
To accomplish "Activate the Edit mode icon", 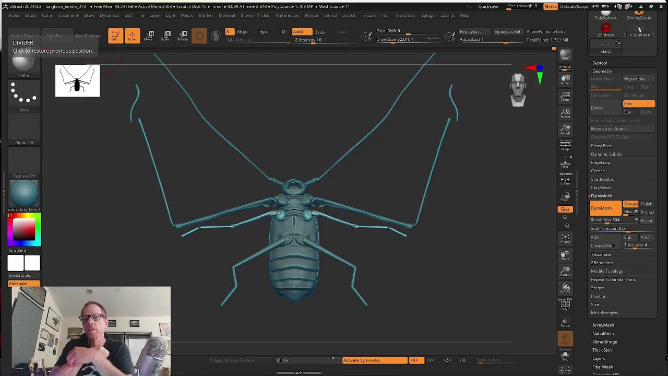I will pyautogui.click(x=115, y=36).
